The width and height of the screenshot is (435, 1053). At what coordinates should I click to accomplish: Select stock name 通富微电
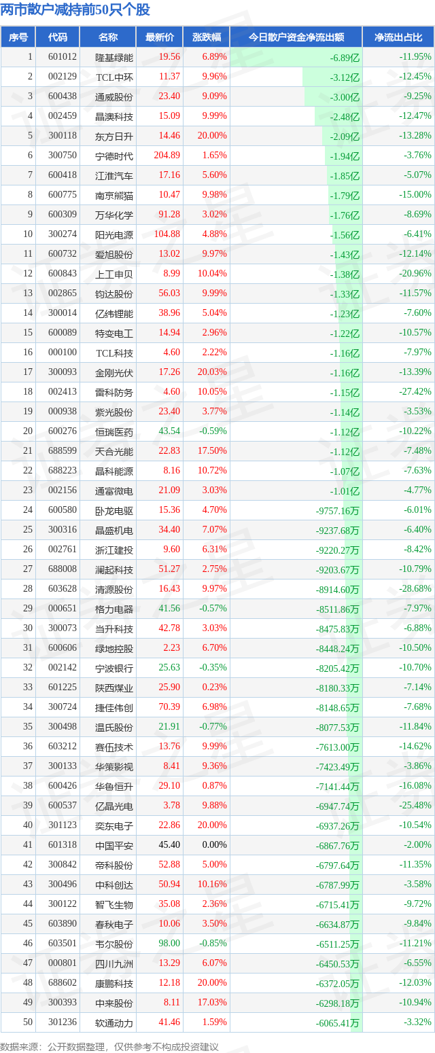pos(114,491)
